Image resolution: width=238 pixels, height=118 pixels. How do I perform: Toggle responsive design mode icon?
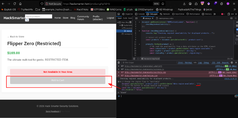[x=228, y=14]
